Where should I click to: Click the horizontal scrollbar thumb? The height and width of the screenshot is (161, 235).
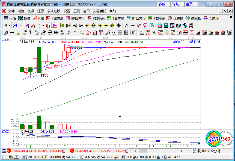pos(143,151)
